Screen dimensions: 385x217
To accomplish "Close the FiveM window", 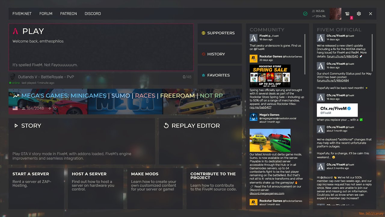I will [371, 14].
